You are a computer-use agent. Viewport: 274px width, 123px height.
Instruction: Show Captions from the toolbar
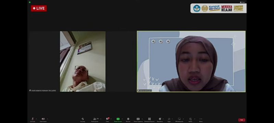138,120
